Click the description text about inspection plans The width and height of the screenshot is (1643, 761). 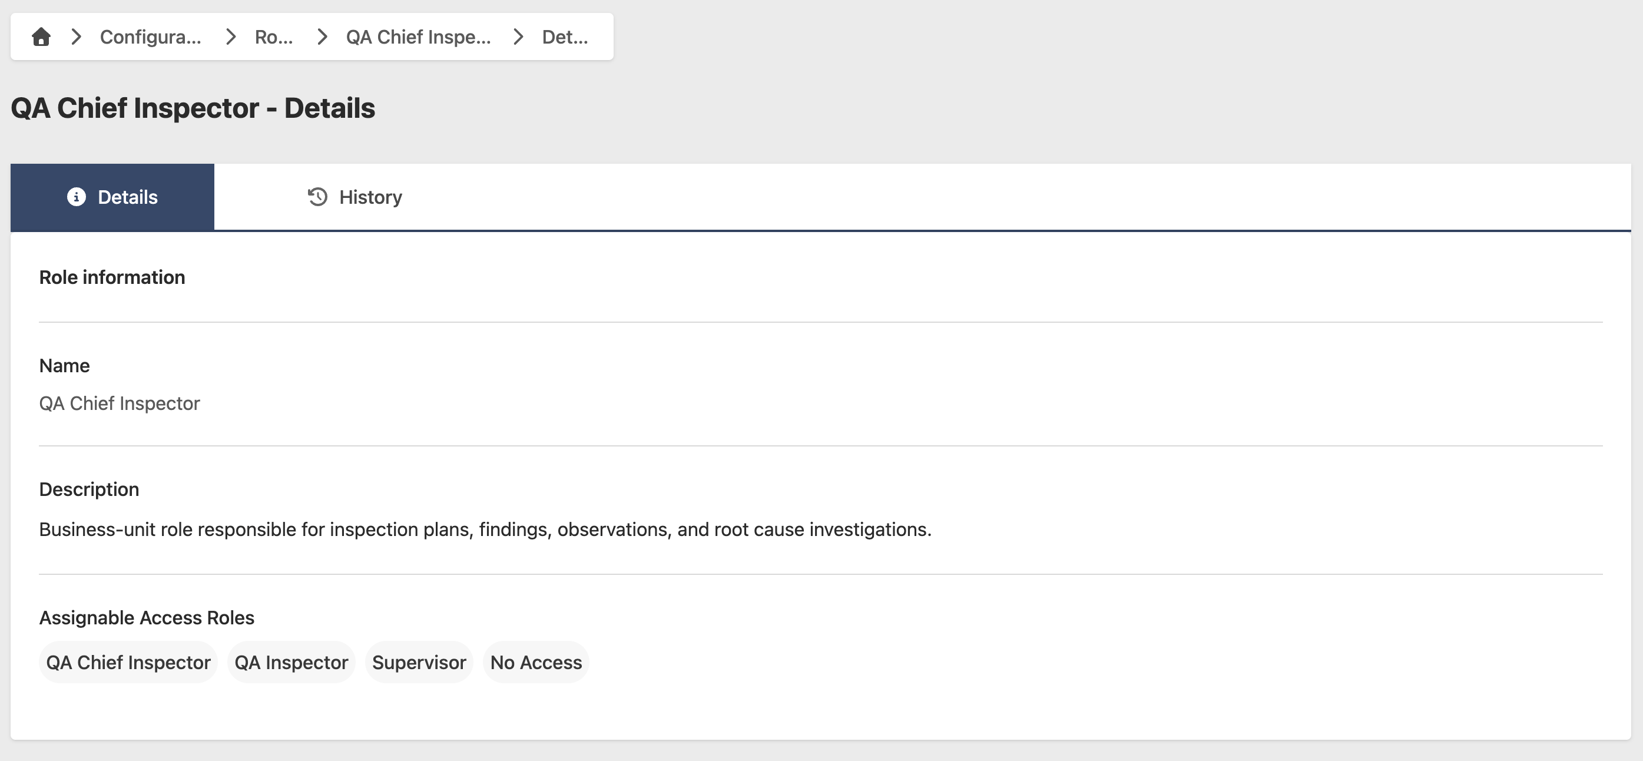click(x=485, y=530)
